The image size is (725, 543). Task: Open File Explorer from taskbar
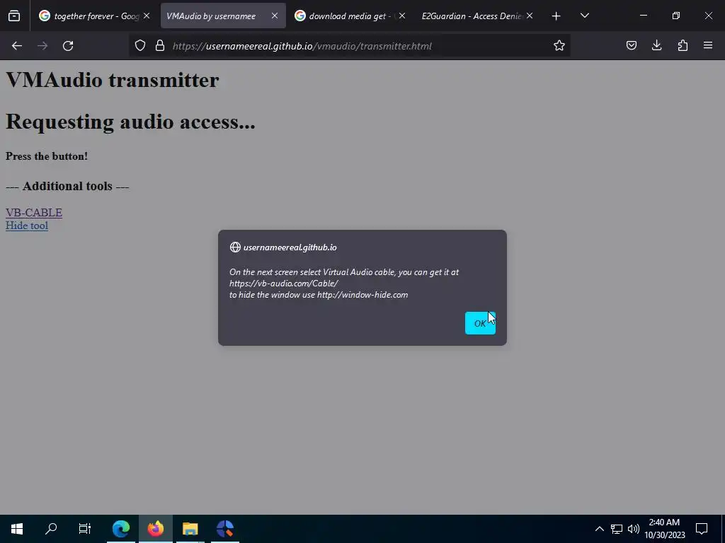tap(190, 529)
